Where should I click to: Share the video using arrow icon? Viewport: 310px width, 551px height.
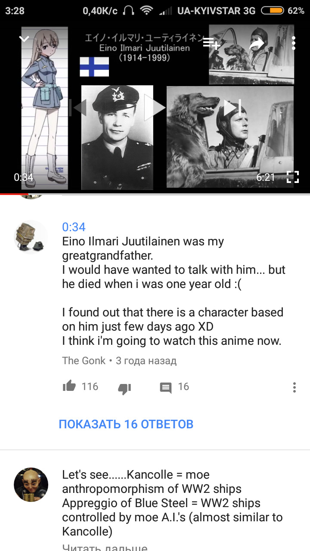pyautogui.click(x=257, y=43)
